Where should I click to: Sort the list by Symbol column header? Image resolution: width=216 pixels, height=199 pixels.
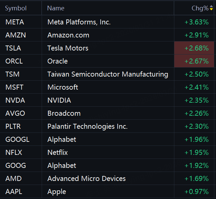16,8
